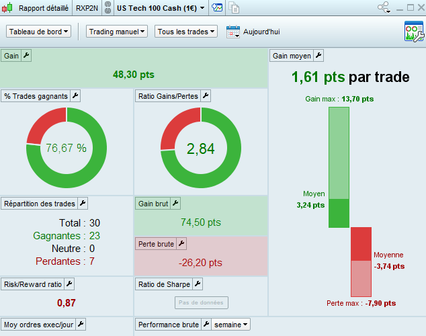Click the Moyenne -3,74 pts label
Viewport: 426px width, 336px height.
[389, 261]
